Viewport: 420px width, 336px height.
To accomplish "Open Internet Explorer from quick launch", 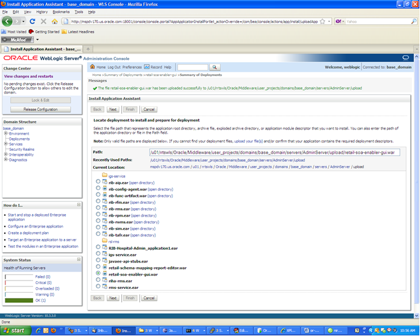I will click(38, 331).
